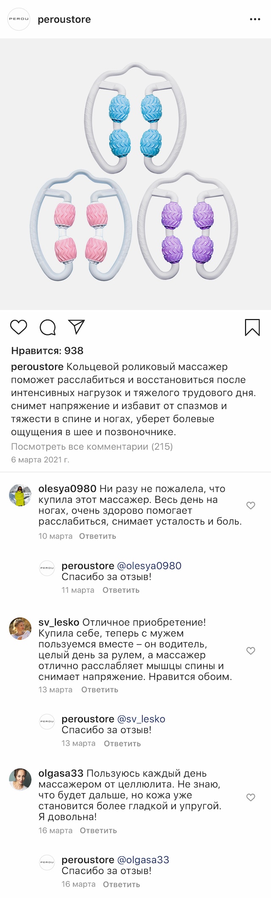The height and width of the screenshot is (898, 271).
Task: Like olesya0980's comment
Action: (251, 505)
